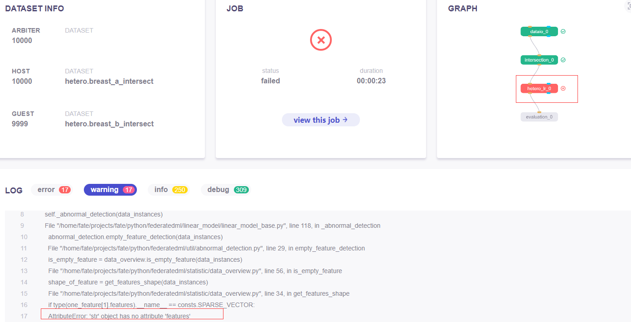Open view this job page
Image resolution: width=631 pixels, height=322 pixels.
pos(321,120)
